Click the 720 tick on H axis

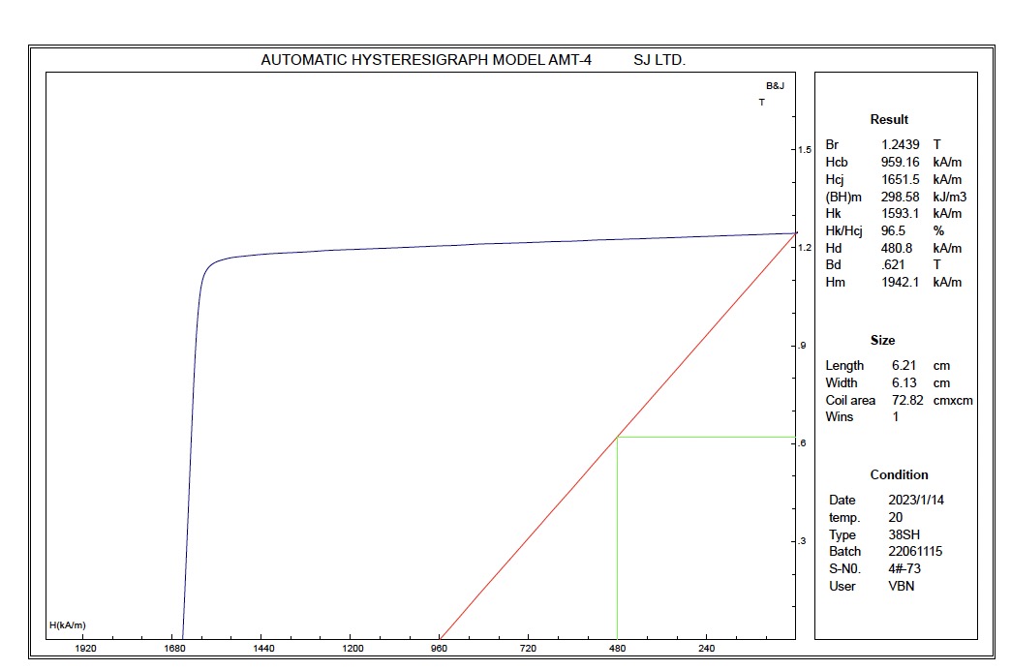[528, 648]
